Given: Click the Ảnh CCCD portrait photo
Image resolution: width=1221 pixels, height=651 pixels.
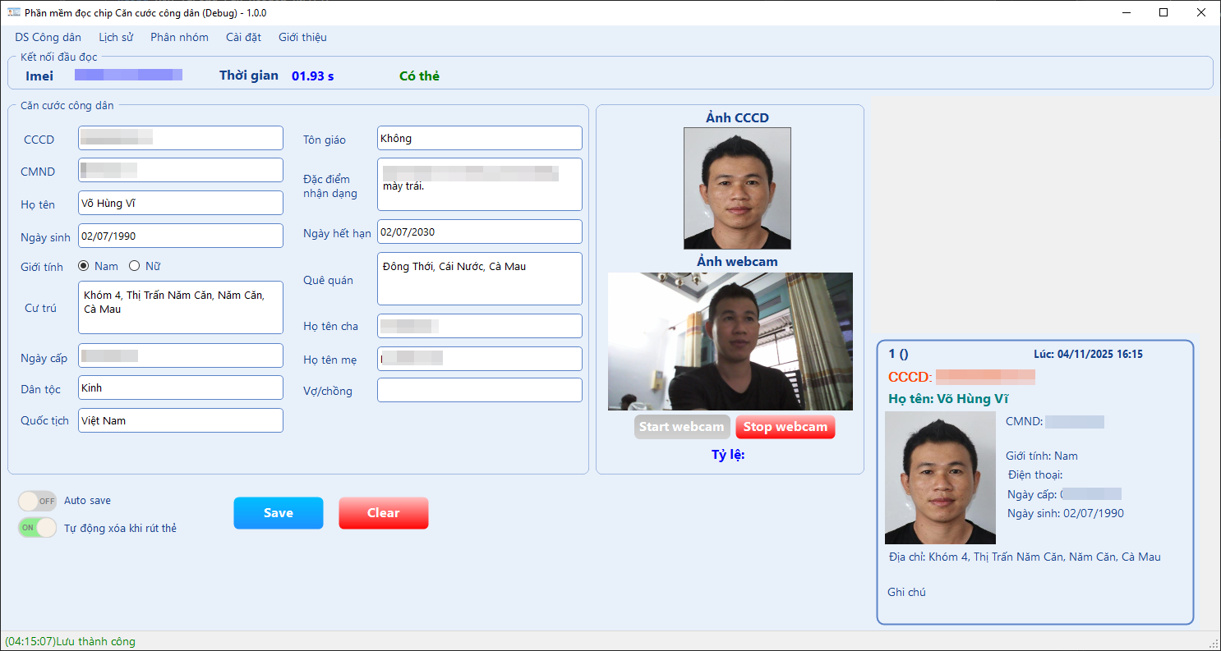Looking at the screenshot, I should [737, 188].
